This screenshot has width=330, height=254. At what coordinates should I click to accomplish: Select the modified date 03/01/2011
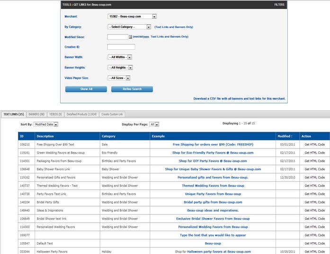coord(288,144)
